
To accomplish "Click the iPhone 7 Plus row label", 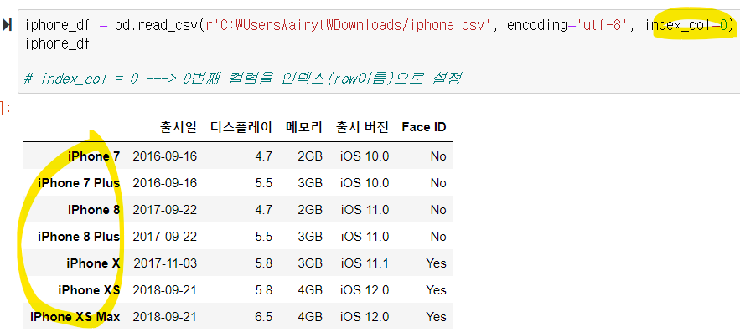I will click(x=79, y=182).
